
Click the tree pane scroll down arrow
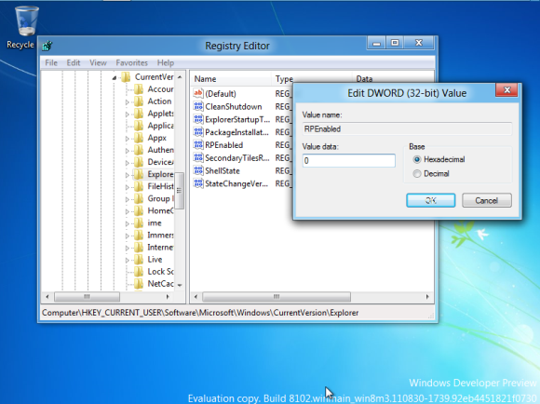[180, 285]
